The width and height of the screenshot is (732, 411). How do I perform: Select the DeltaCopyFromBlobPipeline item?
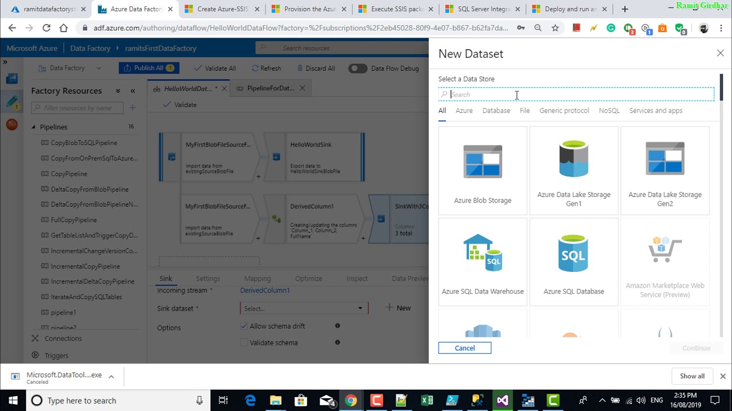tap(90, 189)
